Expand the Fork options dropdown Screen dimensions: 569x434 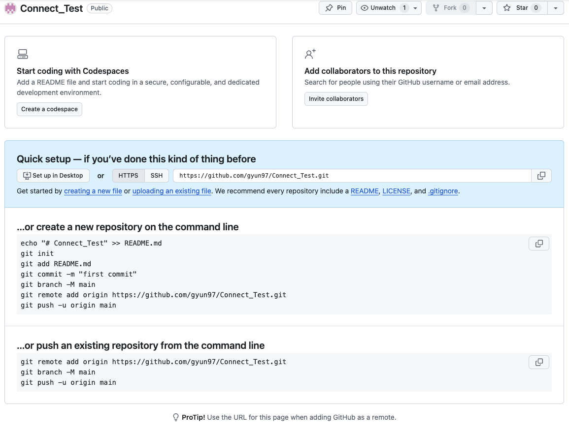[x=484, y=8]
